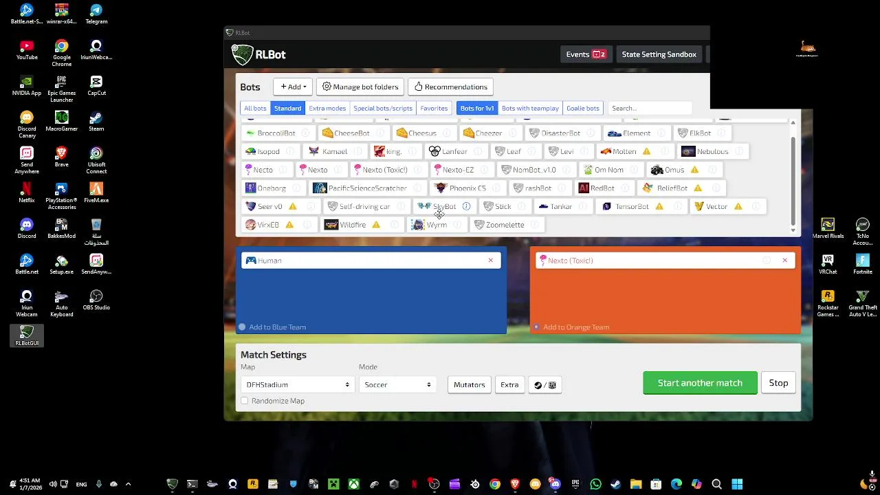
Task: Click Start another match
Action: 700,383
